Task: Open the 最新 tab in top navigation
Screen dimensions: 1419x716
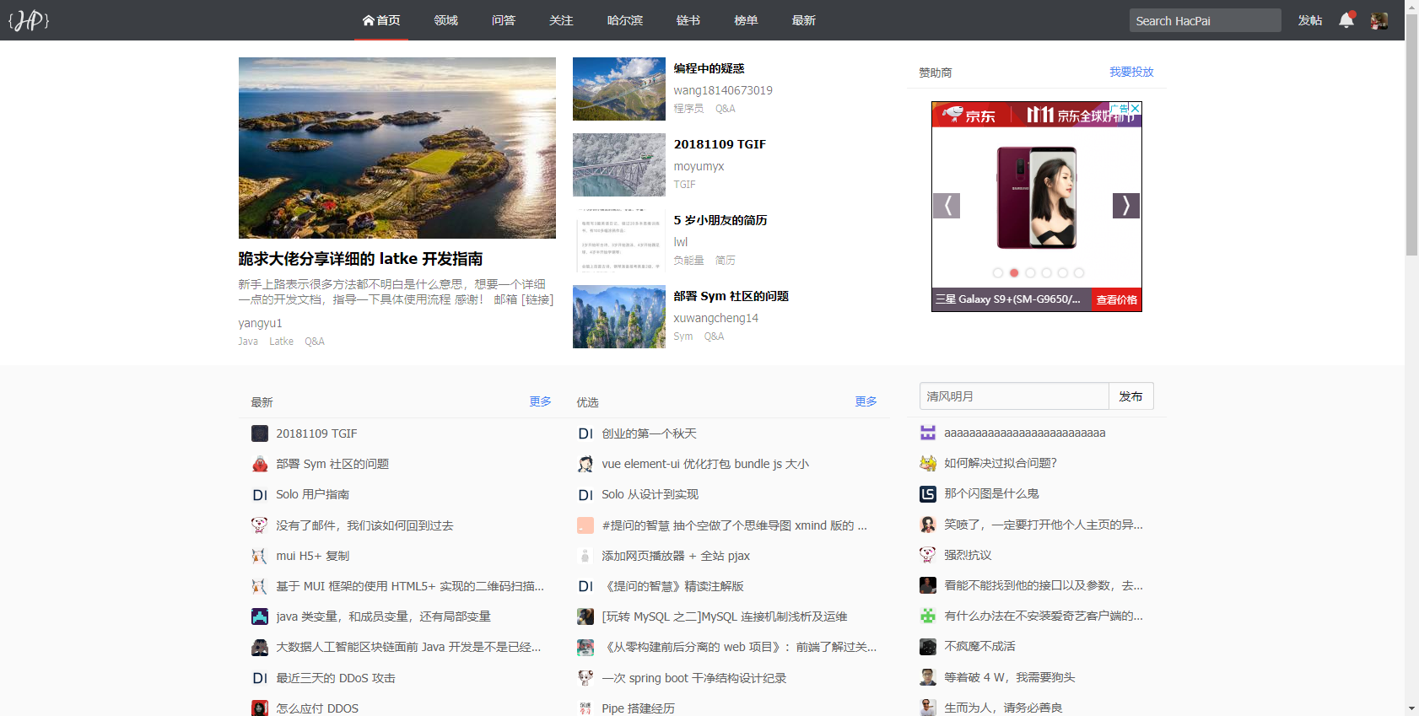Action: [804, 20]
